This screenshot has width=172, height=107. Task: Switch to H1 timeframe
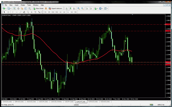tap(61, 12)
